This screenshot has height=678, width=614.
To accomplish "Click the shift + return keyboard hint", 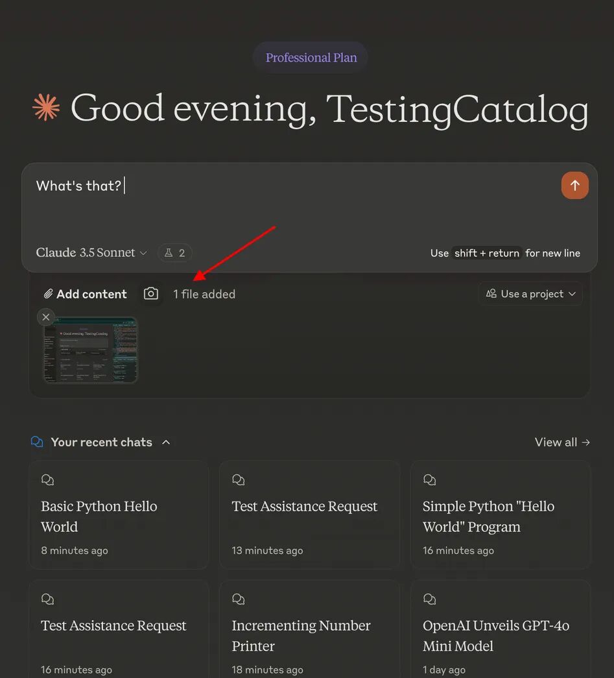I will click(x=486, y=253).
